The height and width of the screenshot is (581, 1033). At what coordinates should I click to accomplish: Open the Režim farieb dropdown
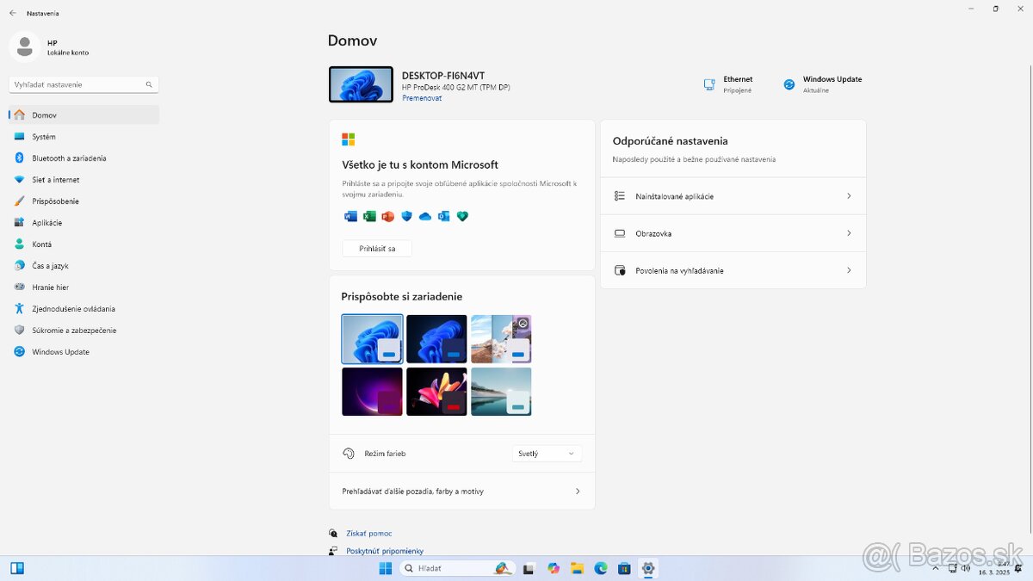coord(547,454)
